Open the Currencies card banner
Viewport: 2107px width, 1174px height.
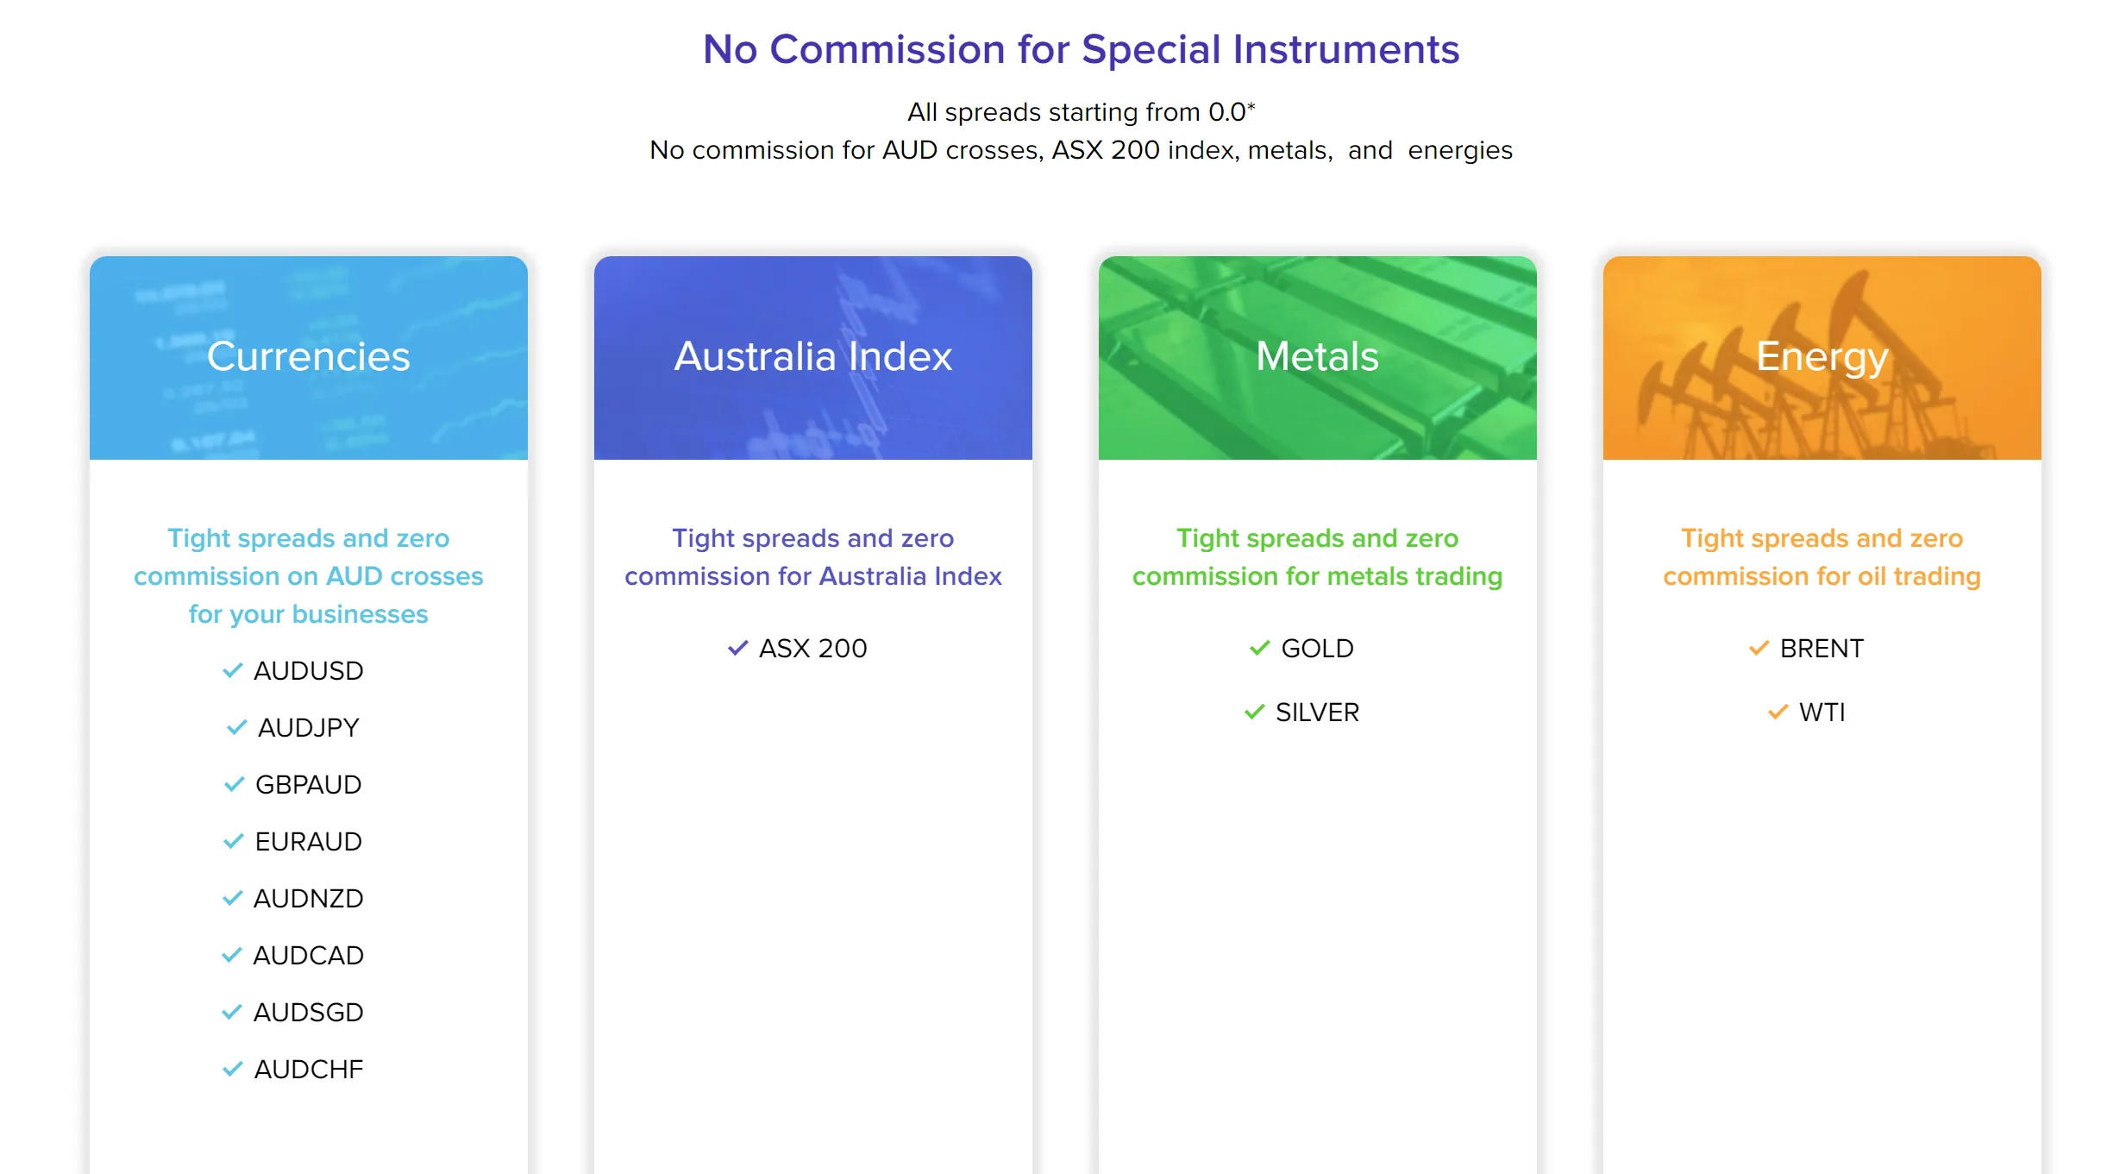(309, 358)
